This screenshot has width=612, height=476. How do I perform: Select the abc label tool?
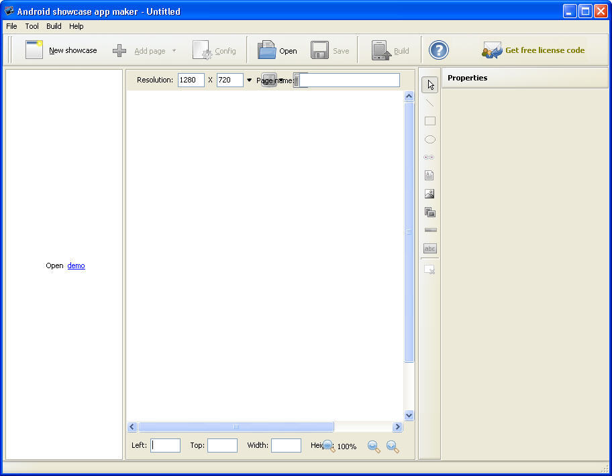click(429, 248)
